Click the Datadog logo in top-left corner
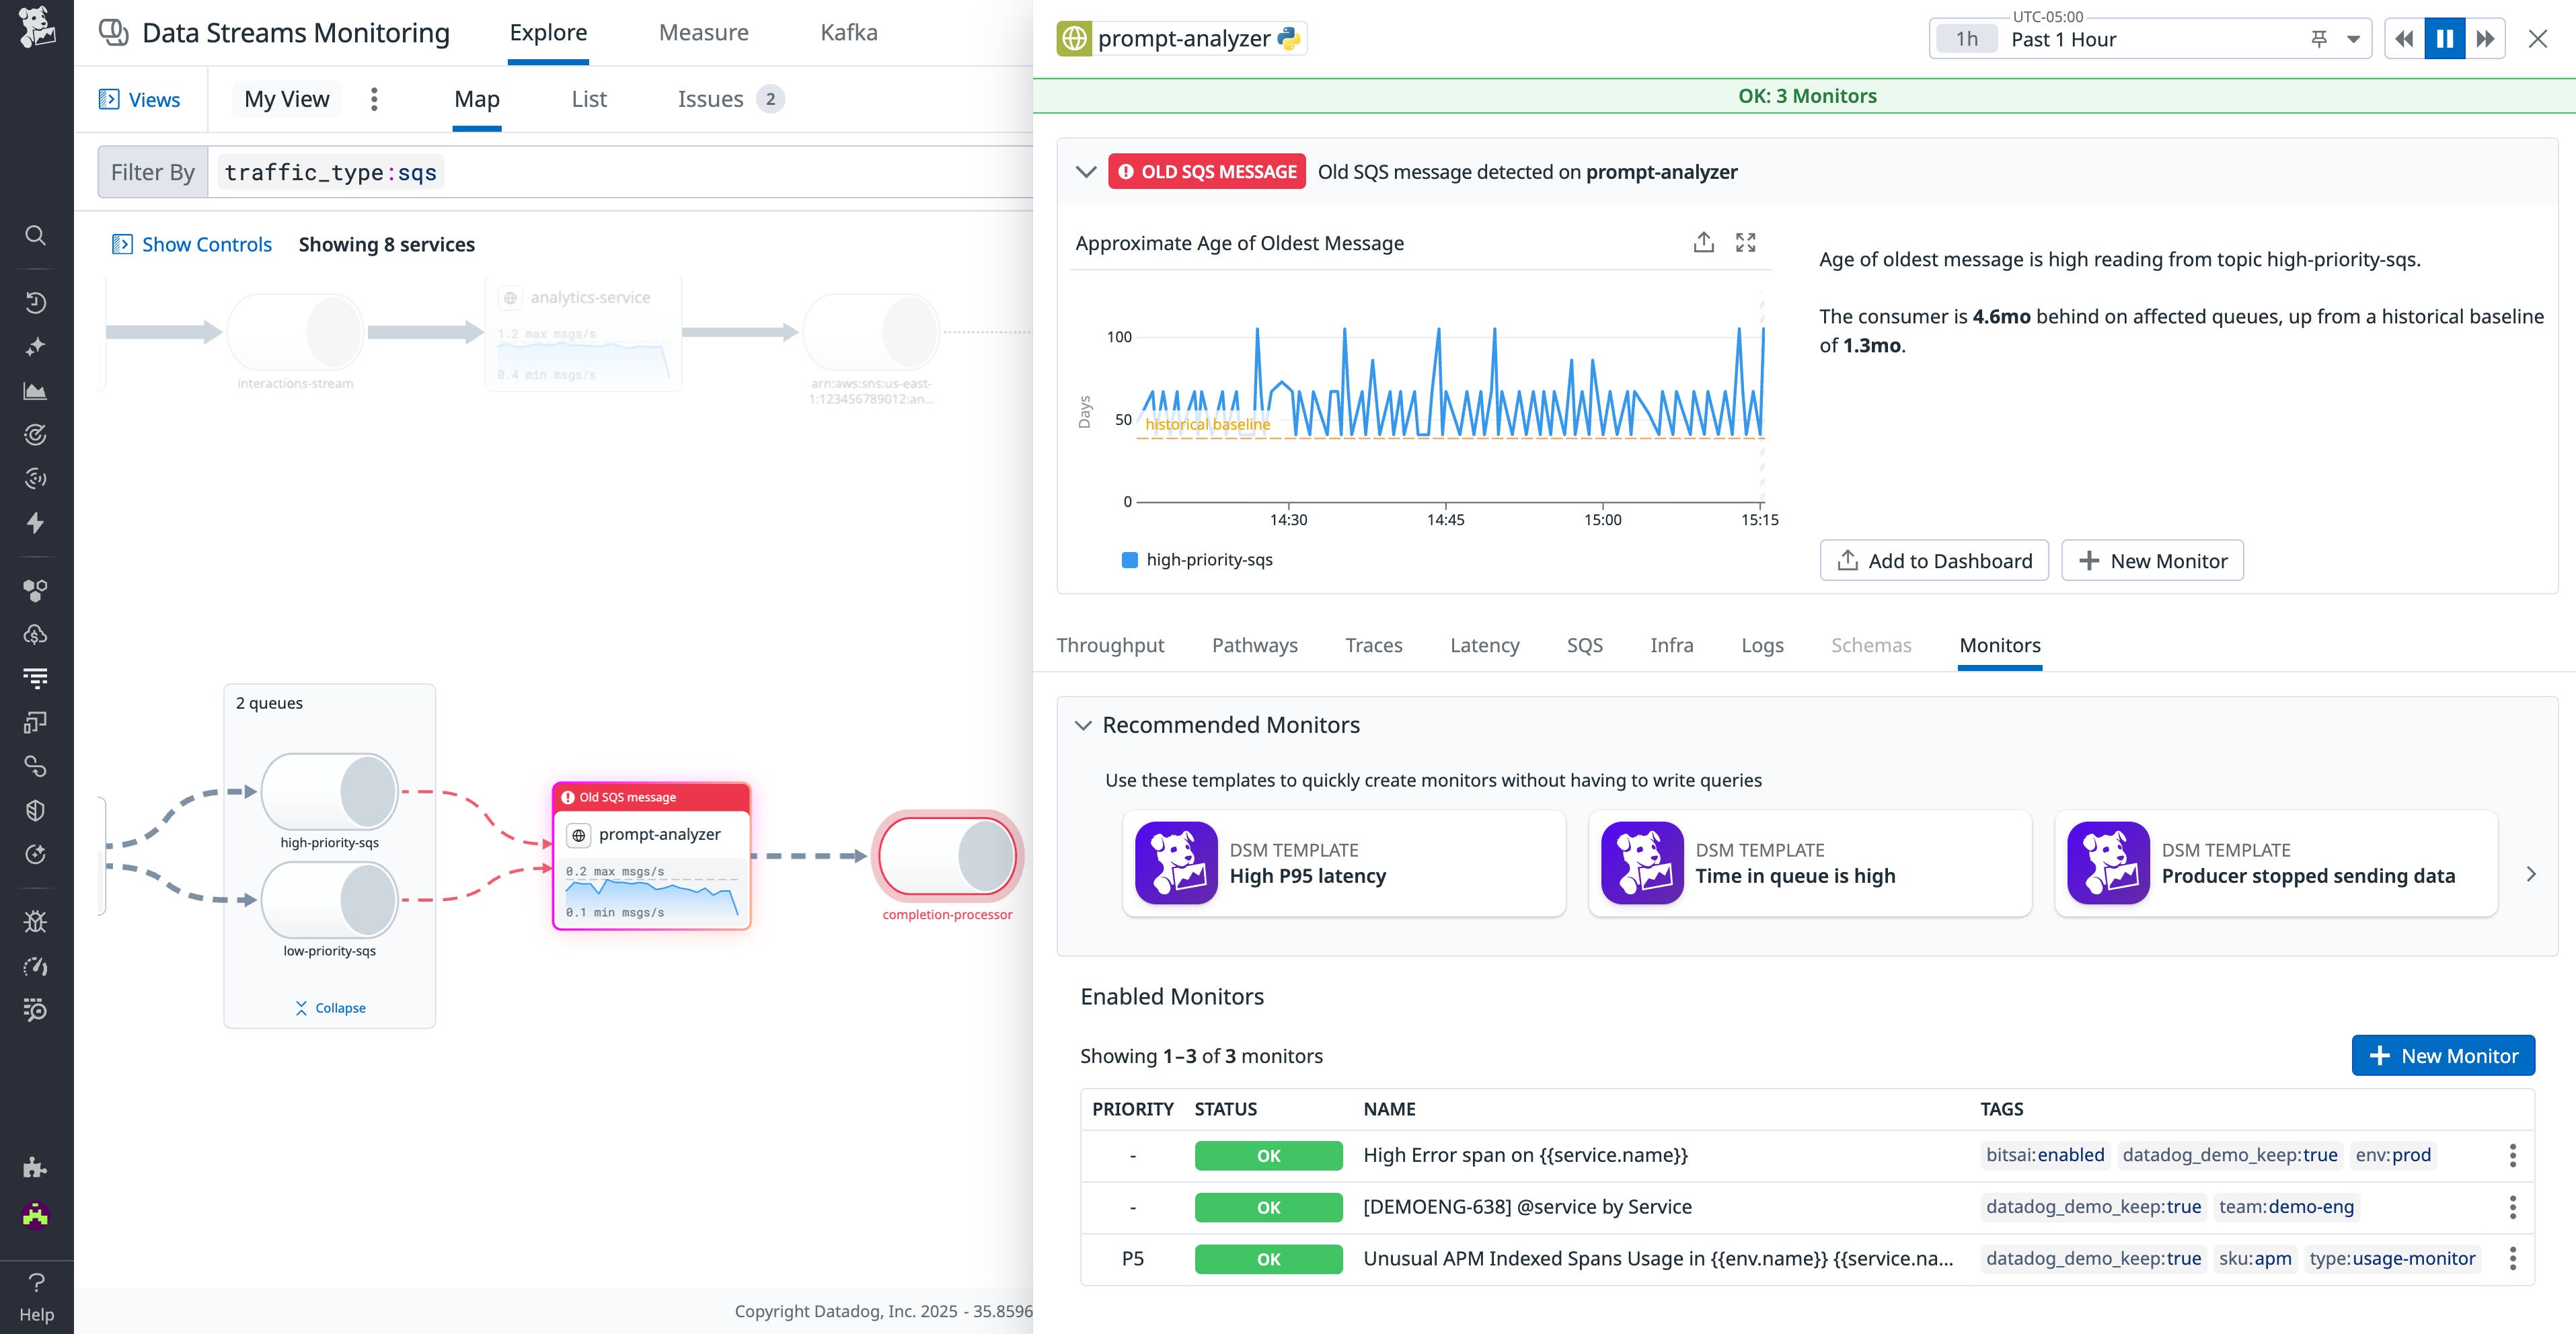The image size is (2576, 1334). [36, 28]
